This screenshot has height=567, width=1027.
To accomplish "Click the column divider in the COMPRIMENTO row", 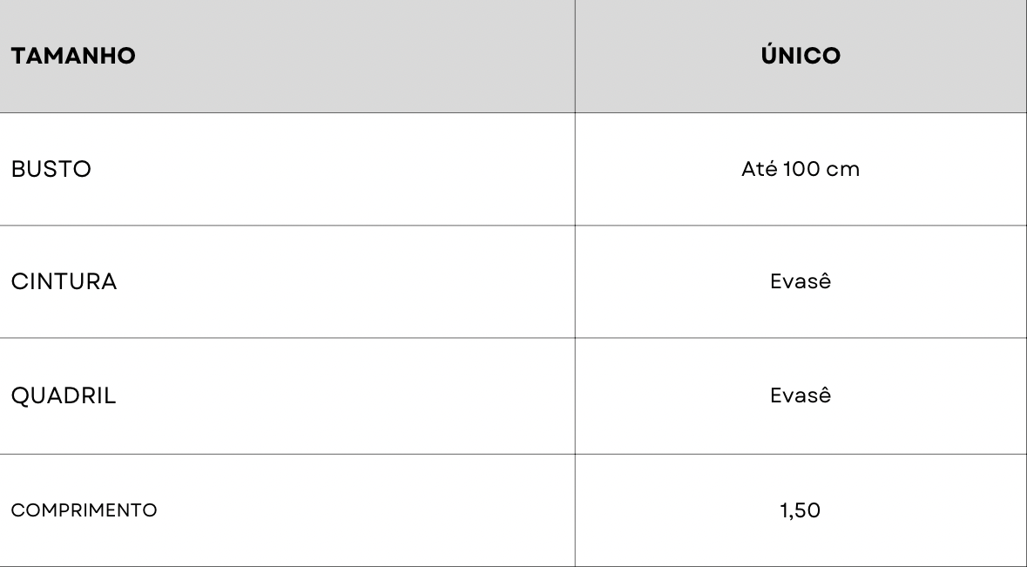I will 575,510.
